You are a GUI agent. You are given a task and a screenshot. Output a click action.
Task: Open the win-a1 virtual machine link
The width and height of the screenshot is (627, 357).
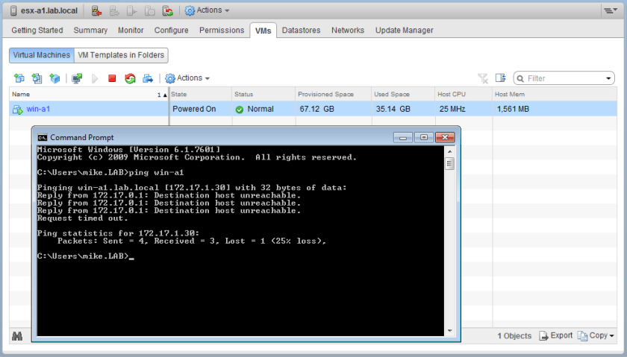coord(39,109)
